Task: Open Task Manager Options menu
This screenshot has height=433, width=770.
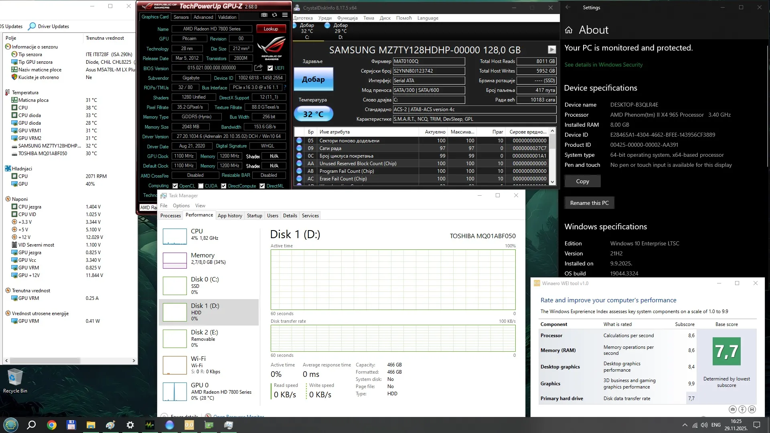Action: pos(181,206)
